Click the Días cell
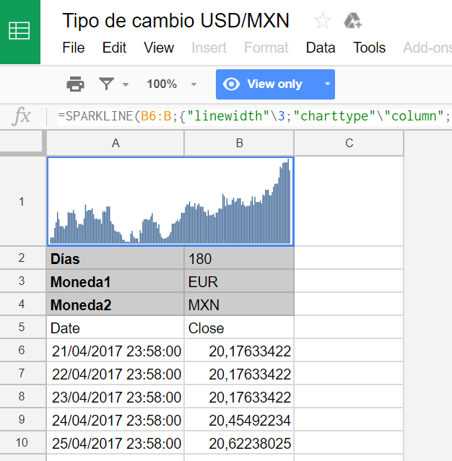 116,258
